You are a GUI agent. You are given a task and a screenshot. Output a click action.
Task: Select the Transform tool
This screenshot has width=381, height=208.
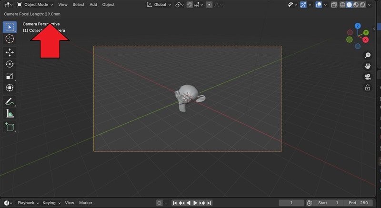(x=10, y=88)
